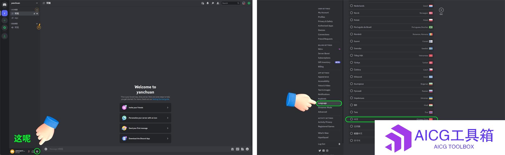Toggle the member list icon in header
Screen dimensions: 505x155
218,3
